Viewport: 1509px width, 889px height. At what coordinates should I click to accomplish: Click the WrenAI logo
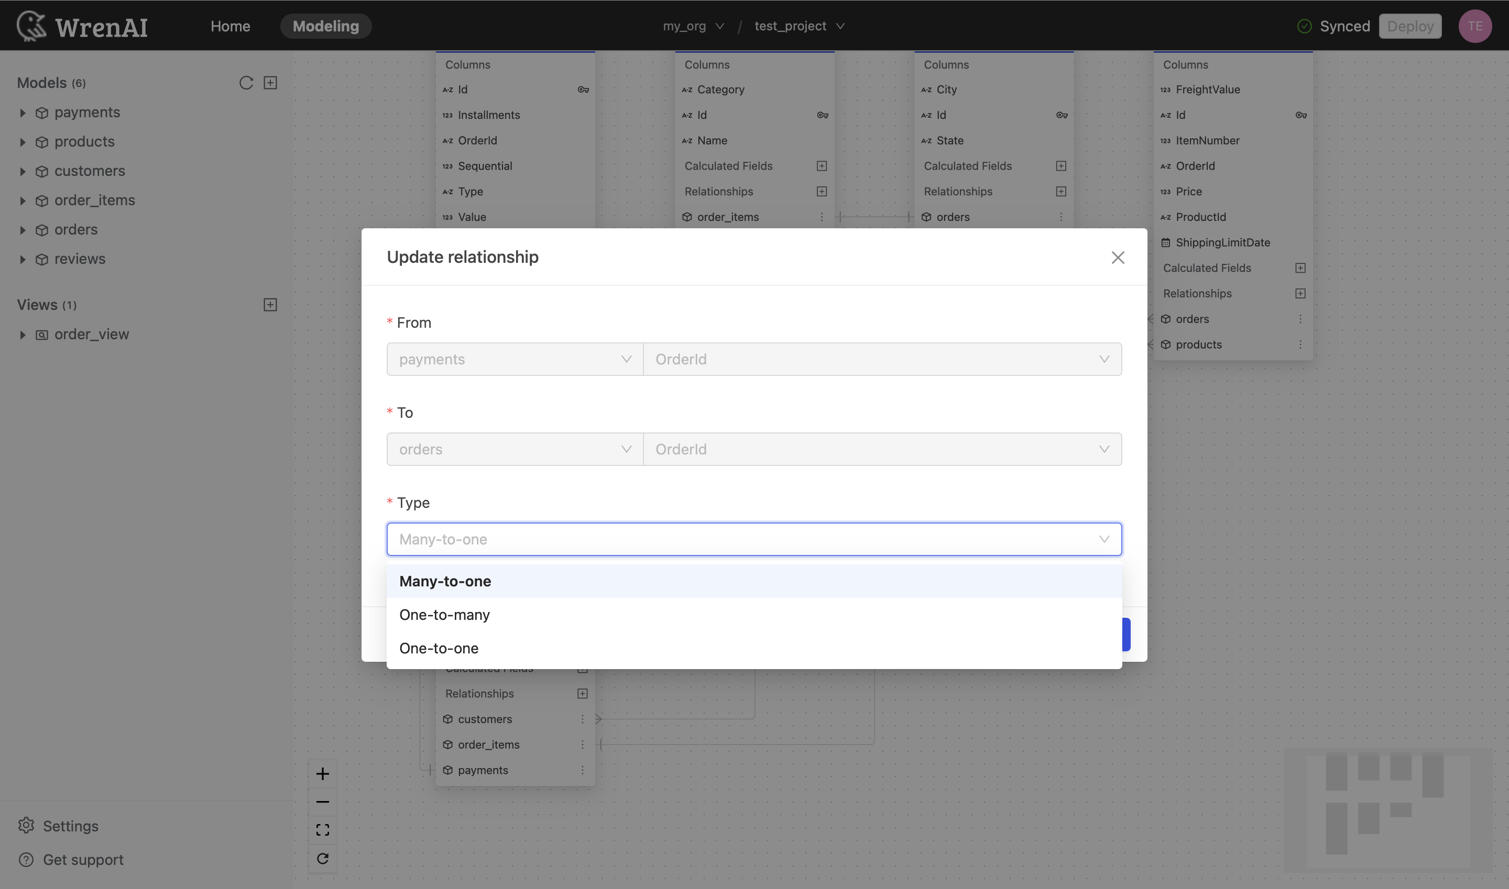pyautogui.click(x=82, y=26)
